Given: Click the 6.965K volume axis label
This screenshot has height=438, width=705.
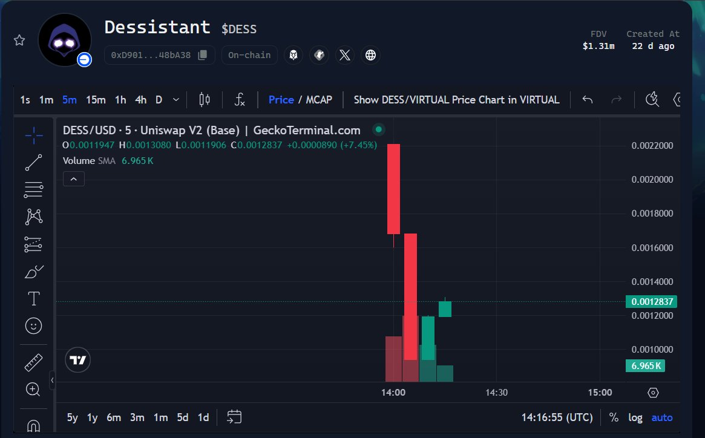Looking at the screenshot, I should [x=645, y=365].
